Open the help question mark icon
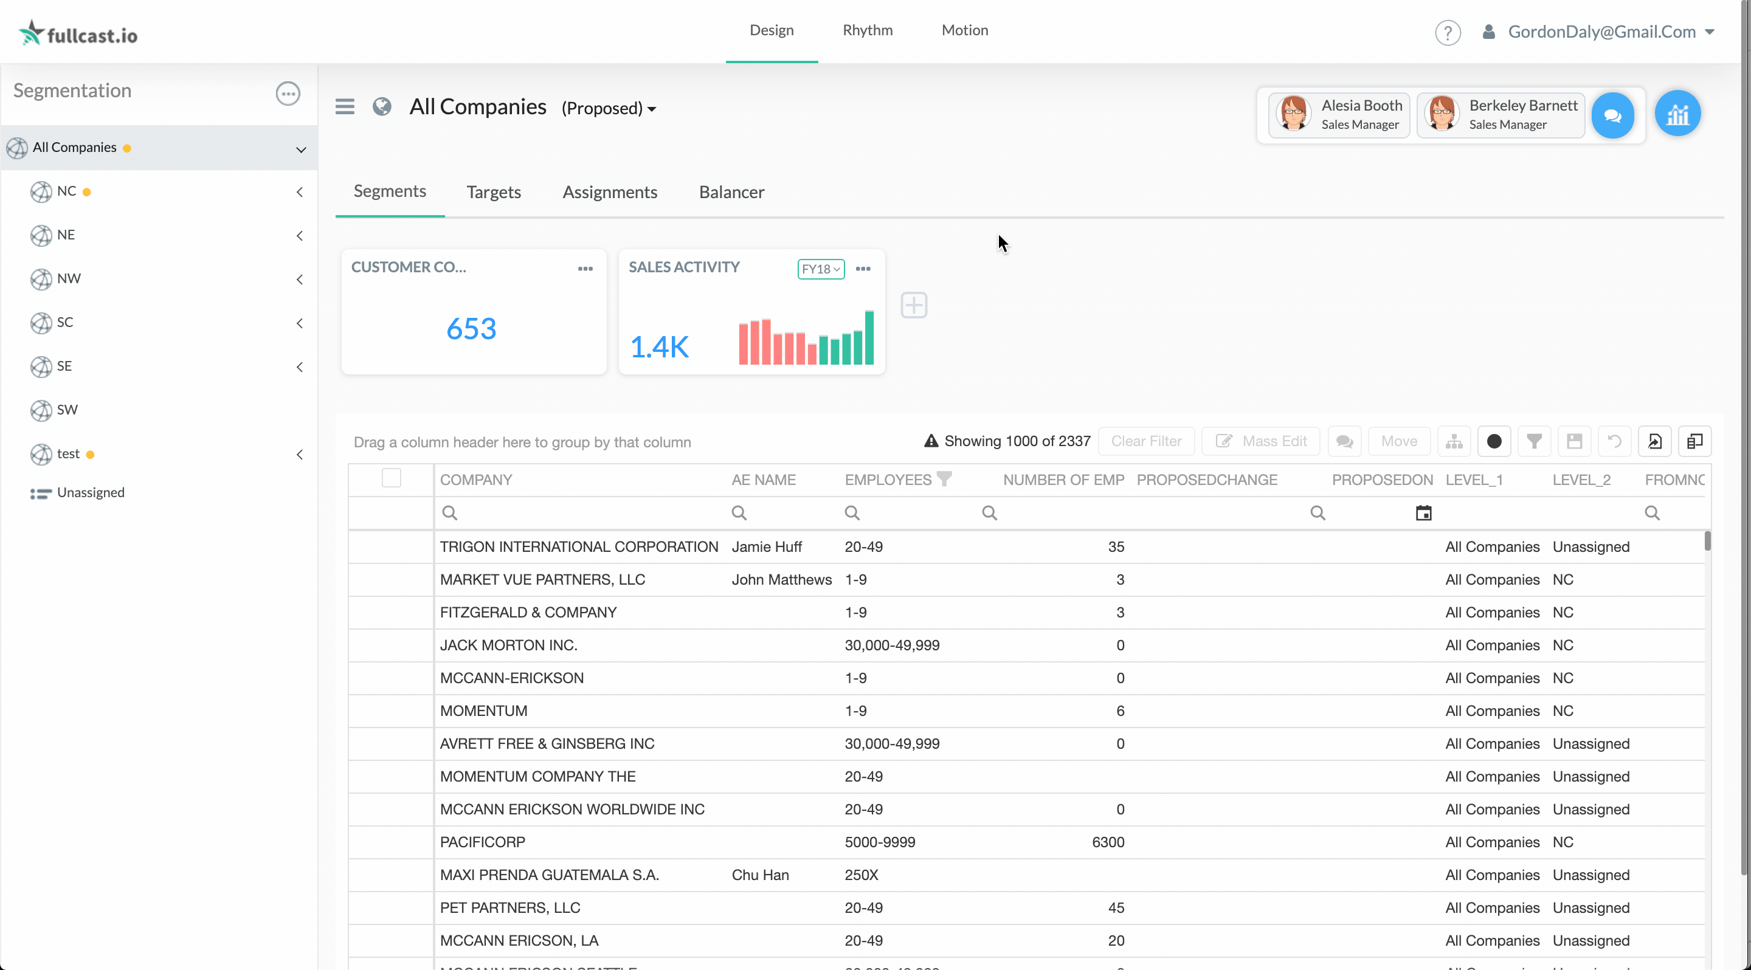This screenshot has width=1751, height=970. (1447, 32)
